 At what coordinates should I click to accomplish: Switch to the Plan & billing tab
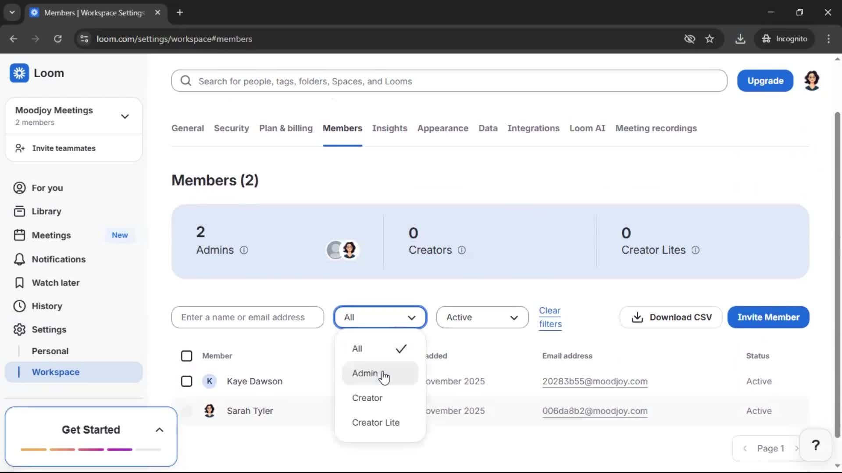coord(285,128)
